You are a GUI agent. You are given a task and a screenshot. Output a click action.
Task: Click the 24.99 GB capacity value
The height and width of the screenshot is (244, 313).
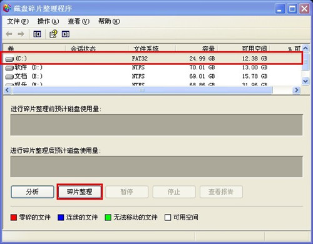coord(202,59)
